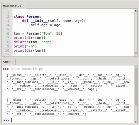Switch to the example.py editor tab
Viewport: 139px width, 125px height.
pos(12,6)
